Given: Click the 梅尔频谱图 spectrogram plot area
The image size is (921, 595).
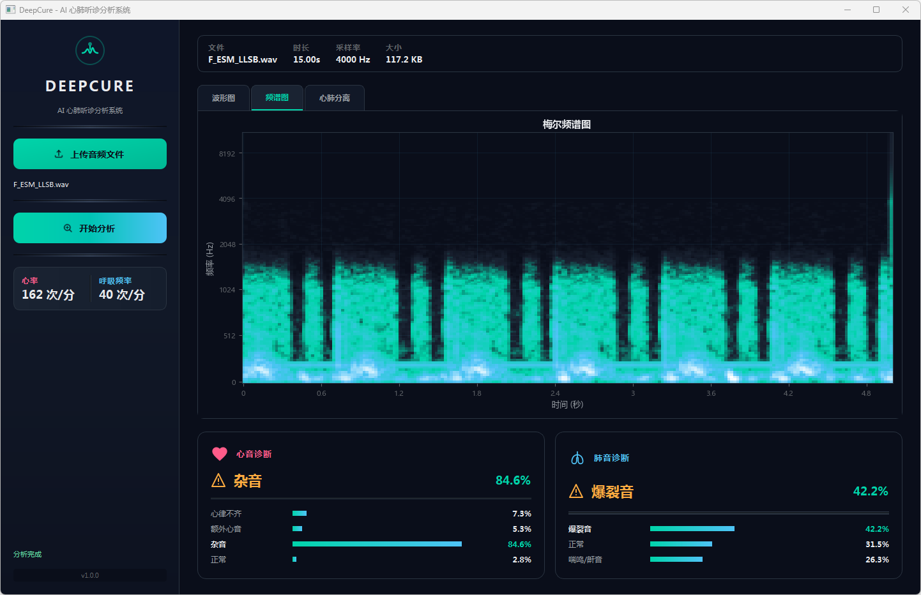Looking at the screenshot, I should [567, 258].
